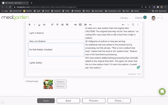Open the editor's more options vertical dots
Screen dimensions: 168x105
click(x=138, y=25)
